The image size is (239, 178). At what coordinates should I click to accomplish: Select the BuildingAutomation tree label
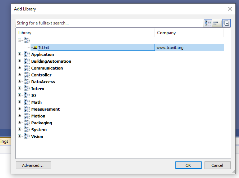point(51,61)
